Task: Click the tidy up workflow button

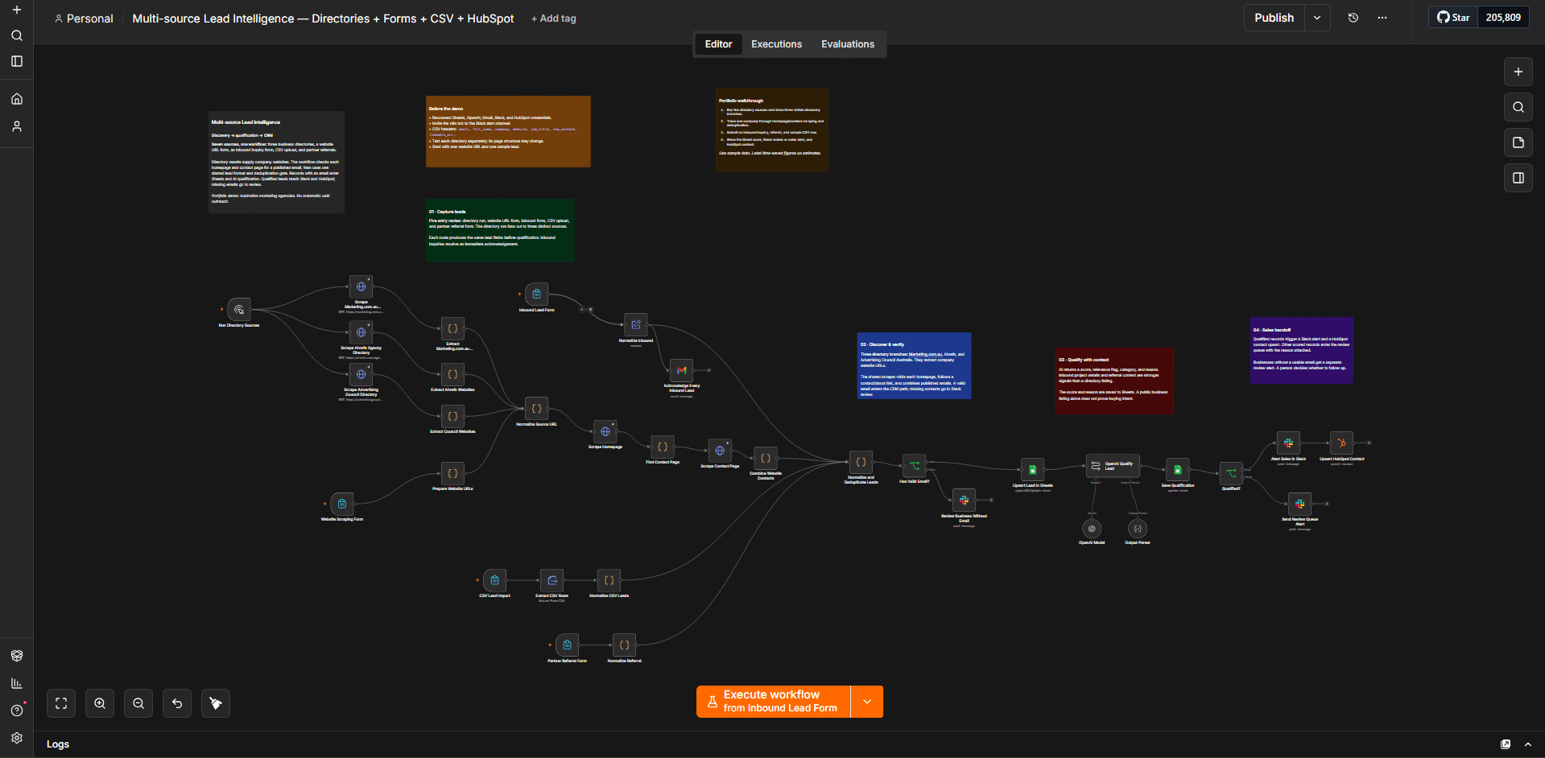Action: tap(216, 703)
